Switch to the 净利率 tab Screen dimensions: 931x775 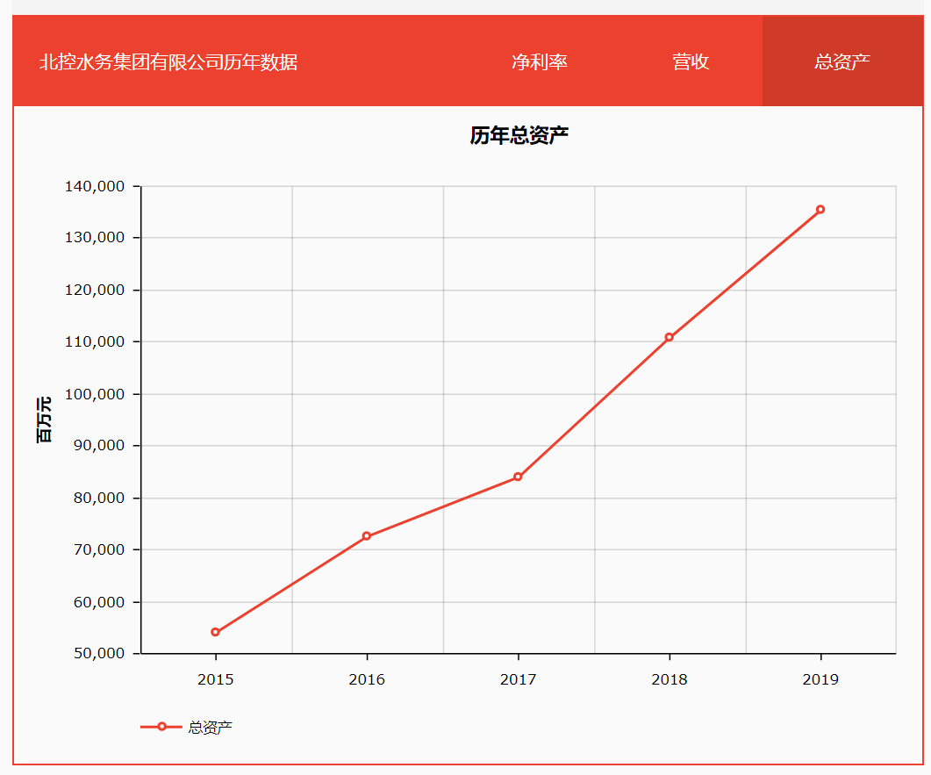[540, 61]
